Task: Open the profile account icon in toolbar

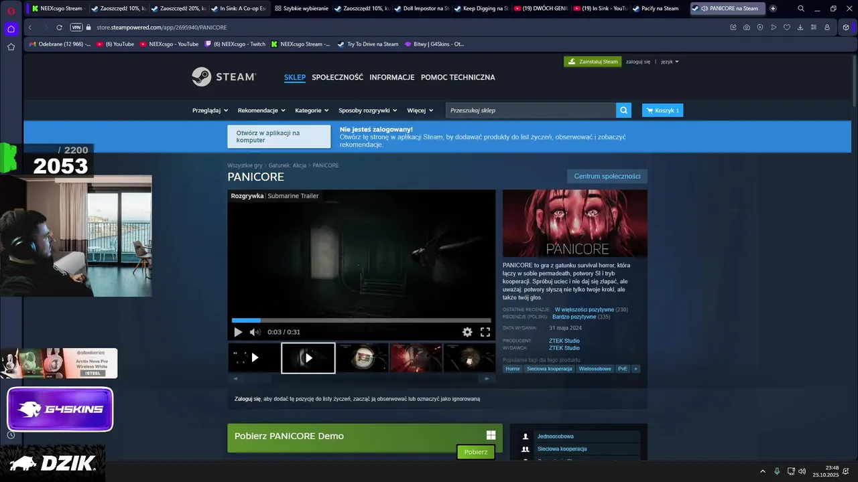Action: [x=827, y=27]
